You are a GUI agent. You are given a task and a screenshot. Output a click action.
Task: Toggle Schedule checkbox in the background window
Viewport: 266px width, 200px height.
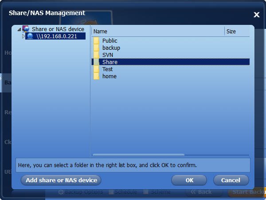(111, 192)
